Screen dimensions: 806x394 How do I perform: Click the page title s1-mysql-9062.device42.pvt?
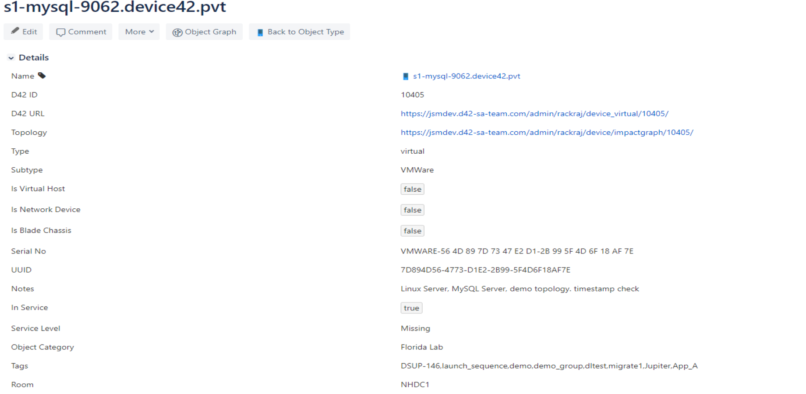[x=115, y=7]
